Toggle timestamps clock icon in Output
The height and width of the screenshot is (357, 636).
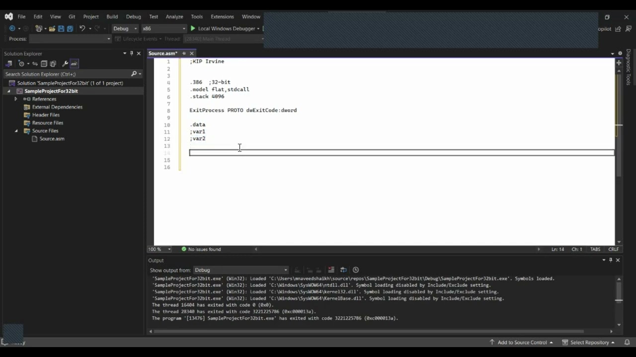(356, 270)
